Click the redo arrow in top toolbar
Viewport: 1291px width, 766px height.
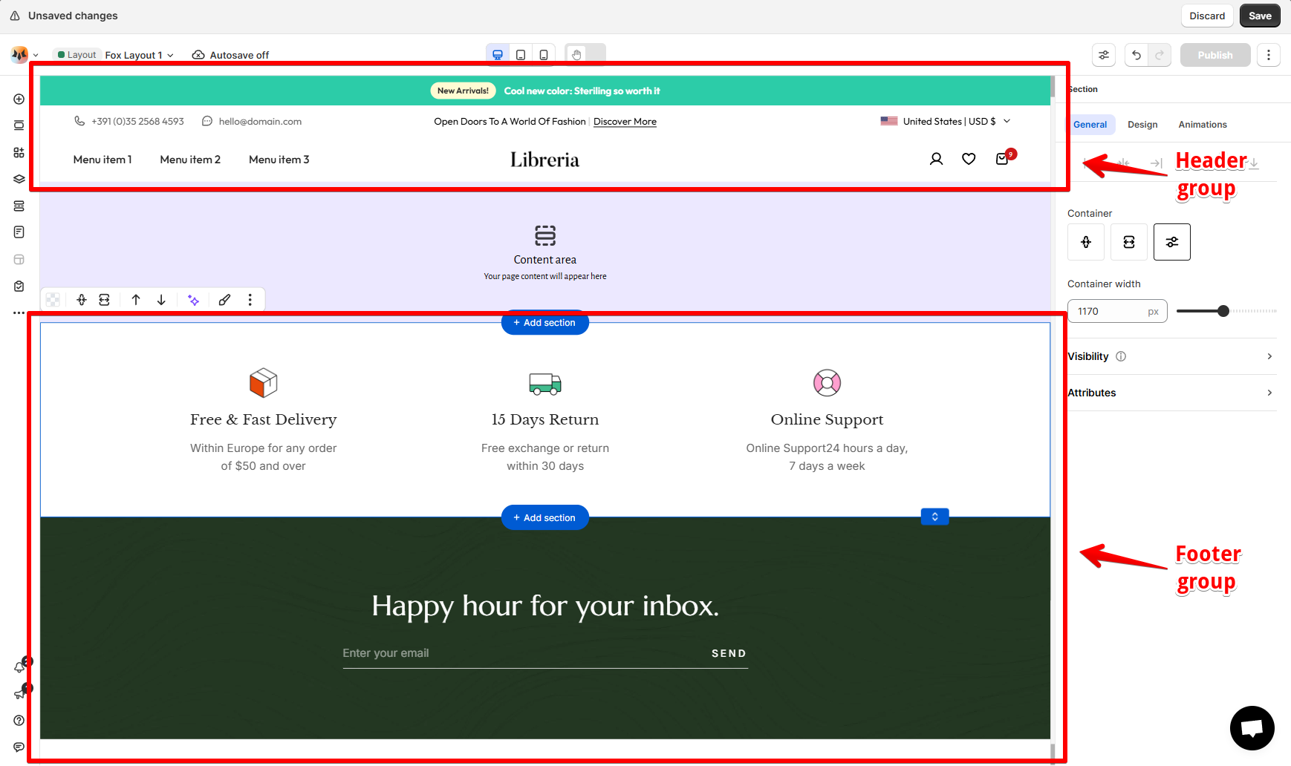click(x=1160, y=55)
